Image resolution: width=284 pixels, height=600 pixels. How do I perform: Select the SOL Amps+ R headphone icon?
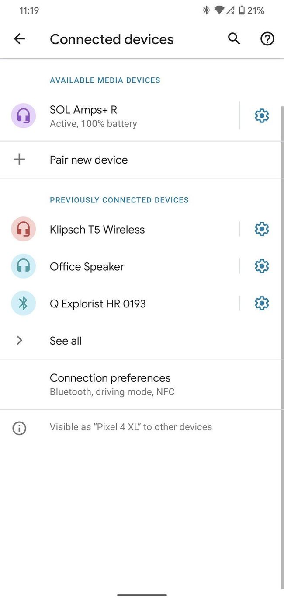[23, 115]
